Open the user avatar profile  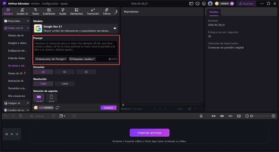point(210,3)
